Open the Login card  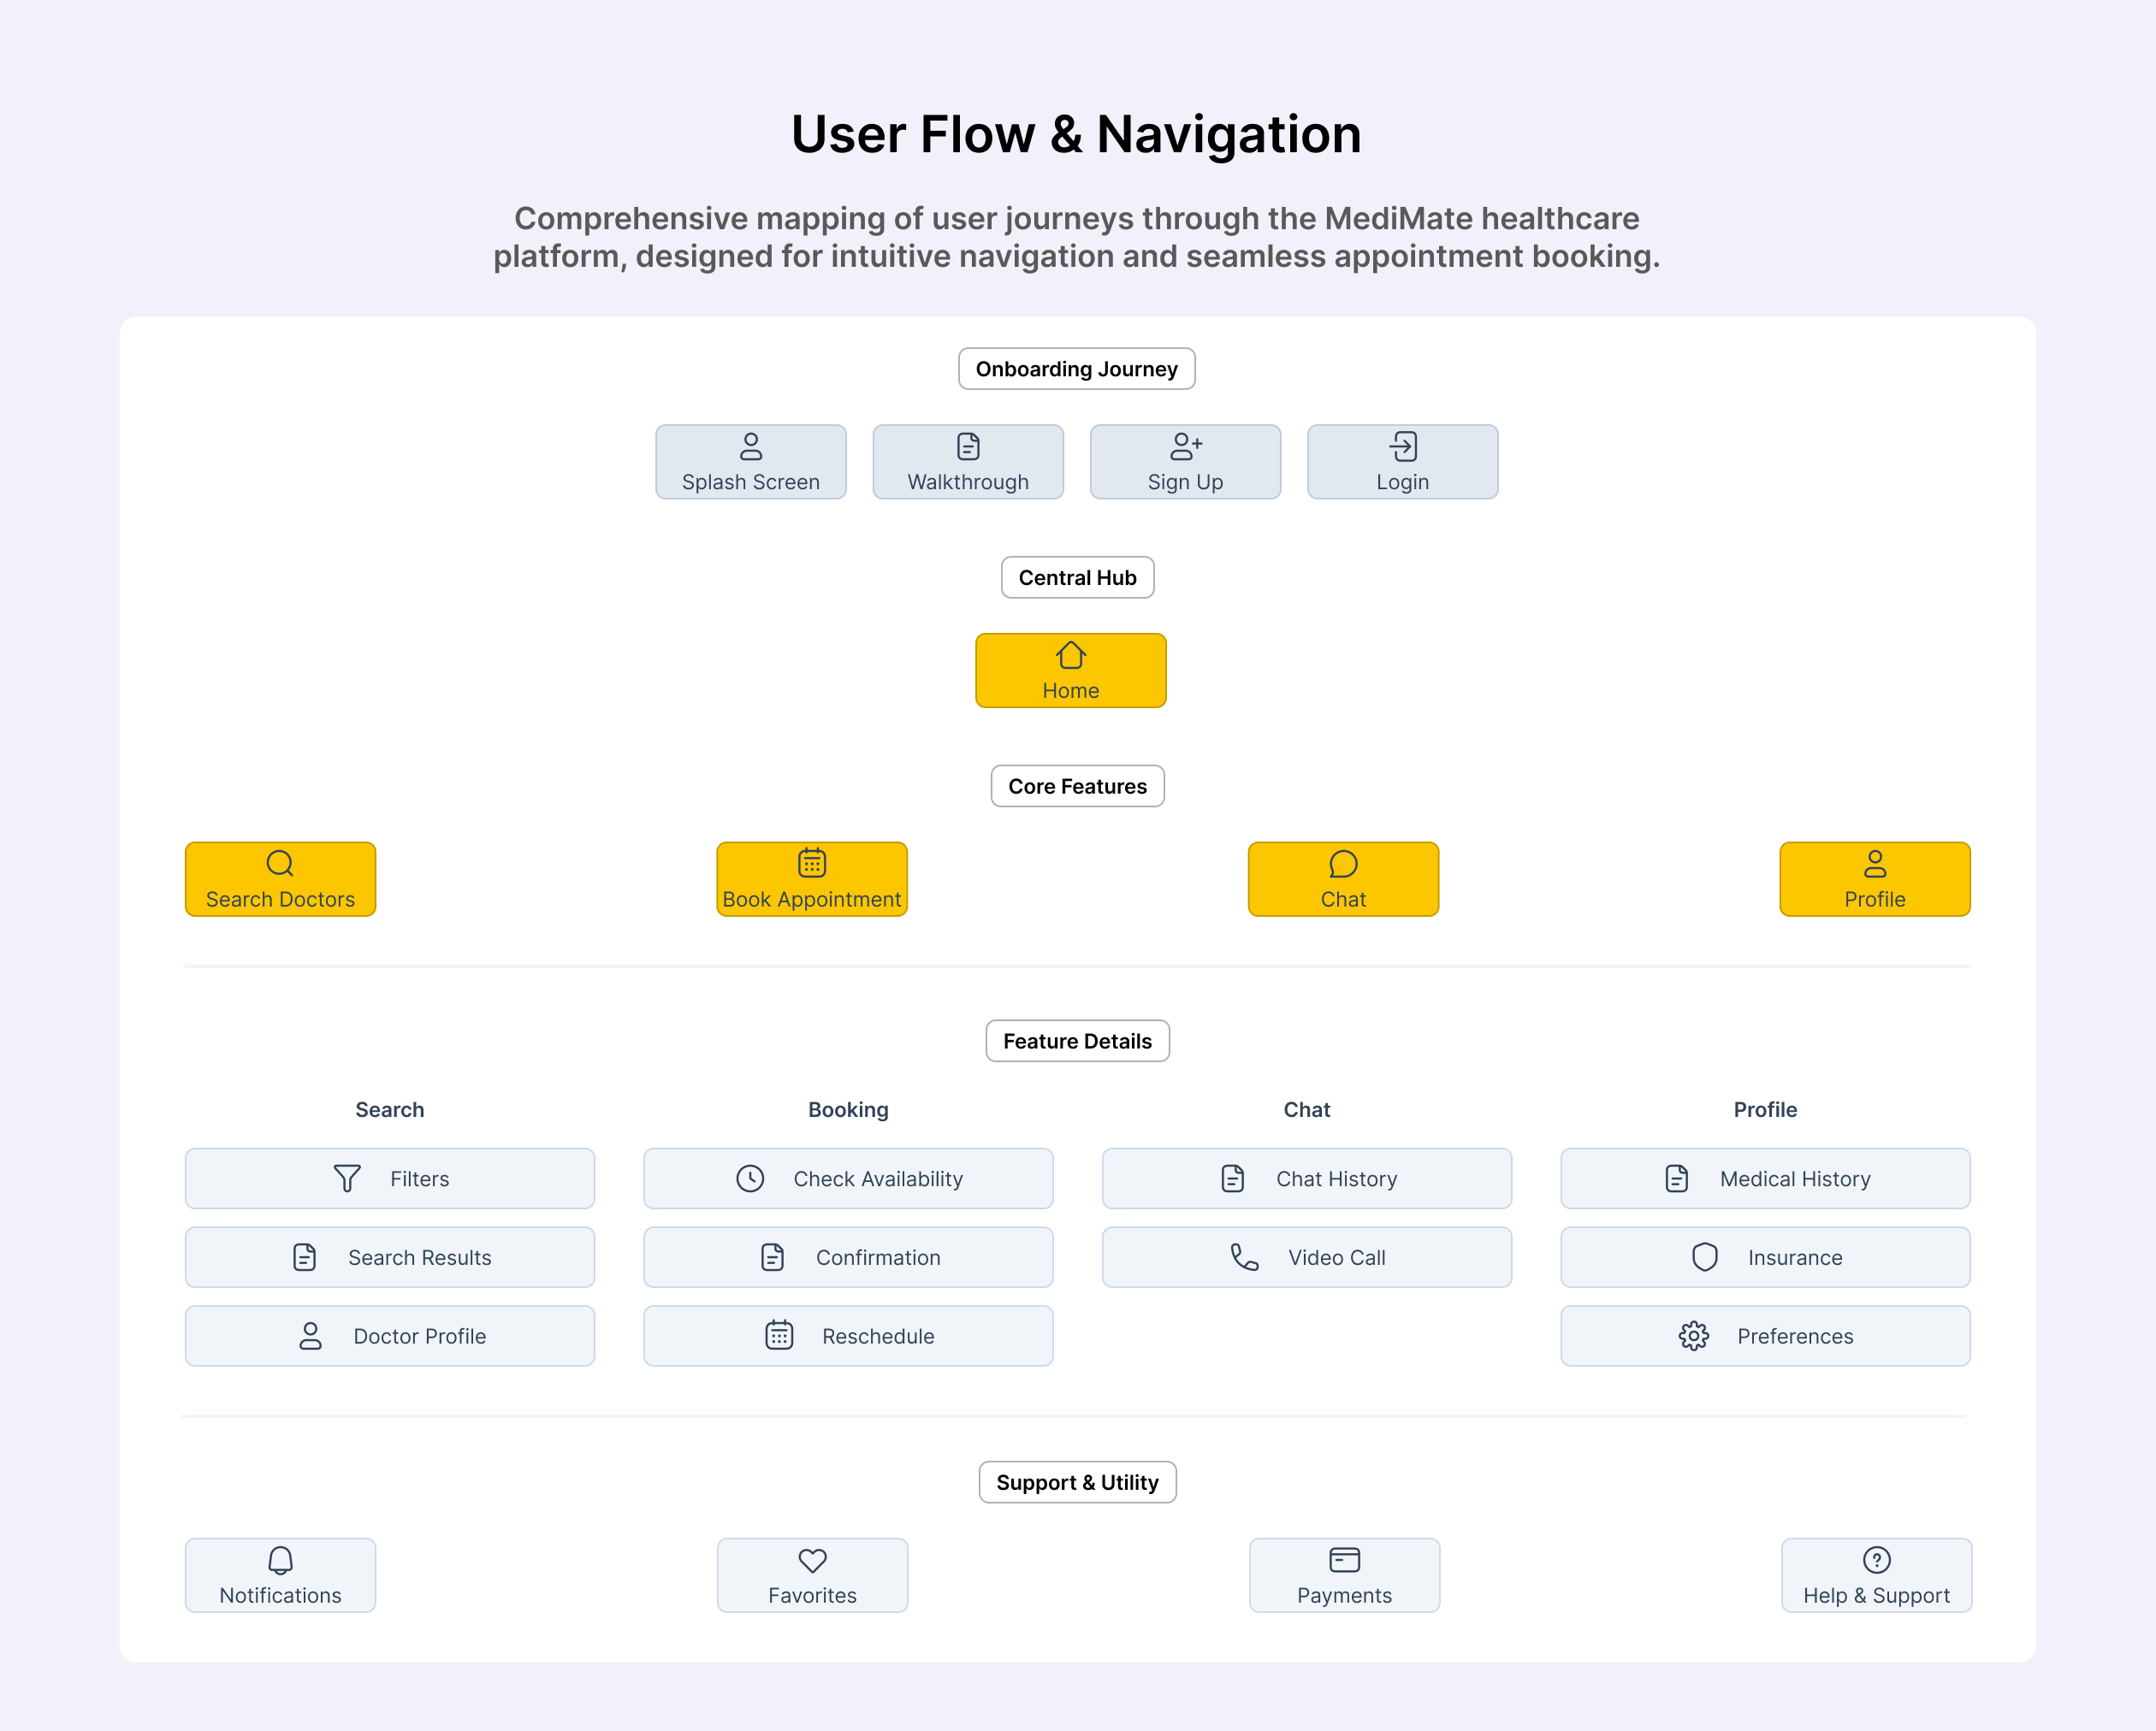(1402, 462)
